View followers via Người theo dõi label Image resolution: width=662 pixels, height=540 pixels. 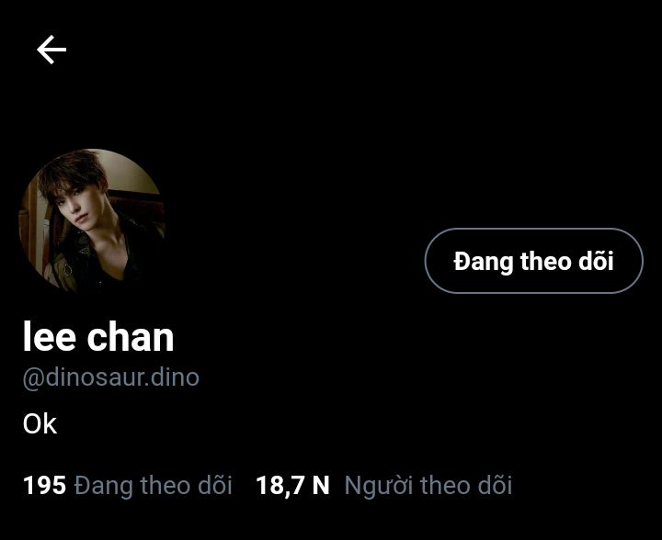point(428,485)
